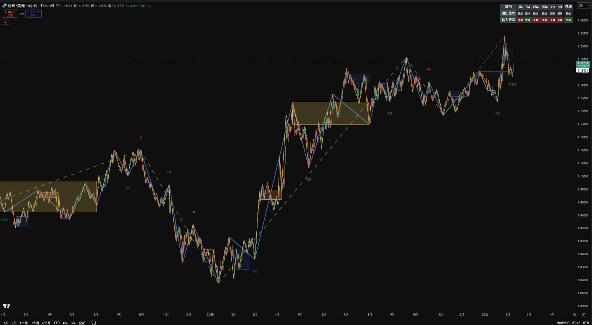Click the green 空缩 cell under 日线
The image size is (592, 325).
pyautogui.click(x=568, y=20)
